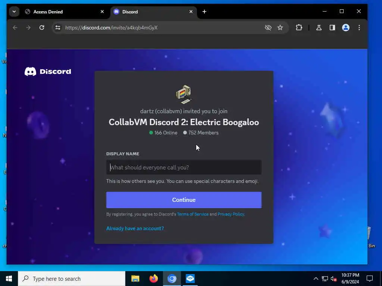Focus the Display Name input field
382x286 pixels.
(x=184, y=167)
